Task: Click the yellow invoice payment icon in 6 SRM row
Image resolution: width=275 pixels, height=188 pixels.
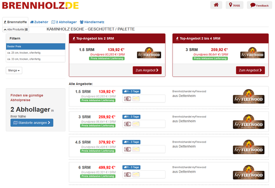Action: pyautogui.click(x=136, y=175)
